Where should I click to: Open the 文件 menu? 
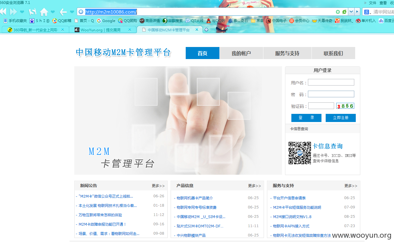pos(373,3)
